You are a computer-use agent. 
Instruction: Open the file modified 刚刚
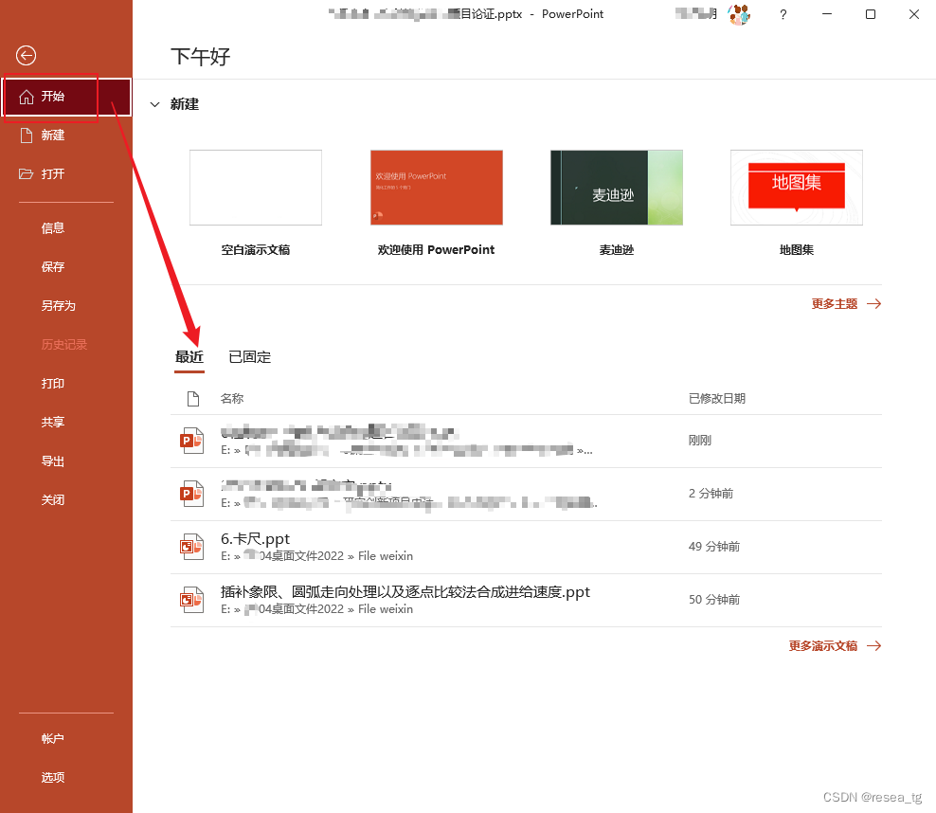[x=526, y=441]
